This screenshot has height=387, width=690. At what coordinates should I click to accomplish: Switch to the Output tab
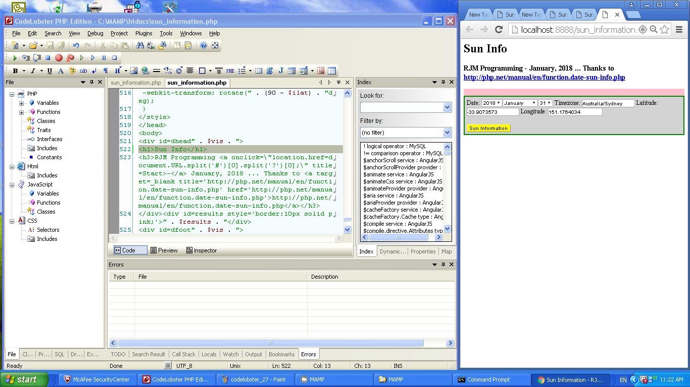click(x=254, y=354)
